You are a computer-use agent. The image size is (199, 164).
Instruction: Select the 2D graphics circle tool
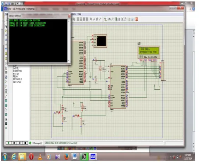point(6,106)
